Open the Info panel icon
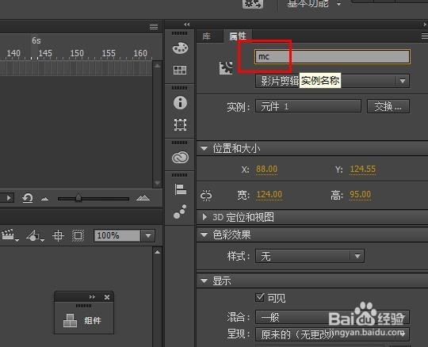 [180, 103]
